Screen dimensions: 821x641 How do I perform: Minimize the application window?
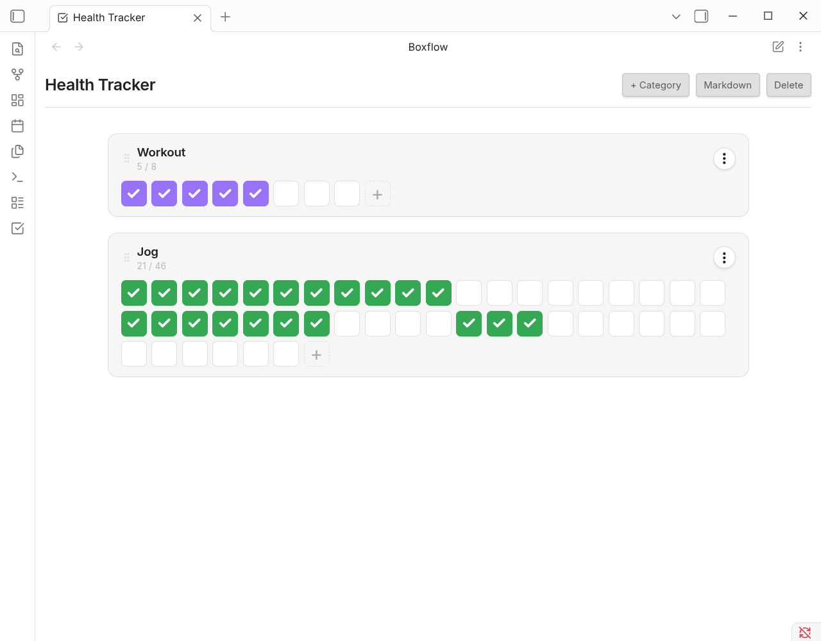coord(732,16)
